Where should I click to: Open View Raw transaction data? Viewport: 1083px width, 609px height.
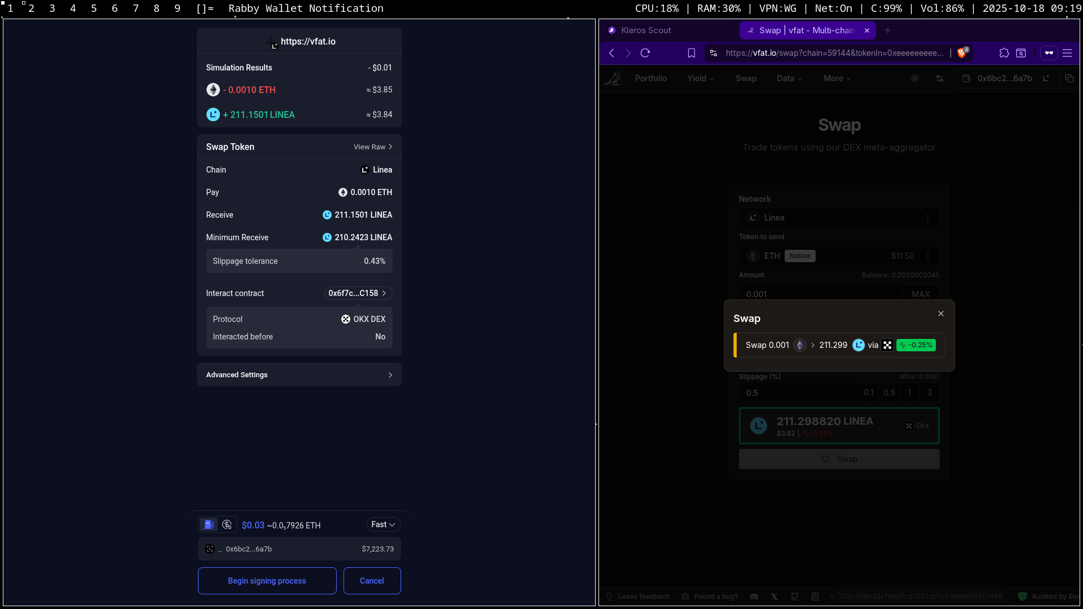(373, 147)
